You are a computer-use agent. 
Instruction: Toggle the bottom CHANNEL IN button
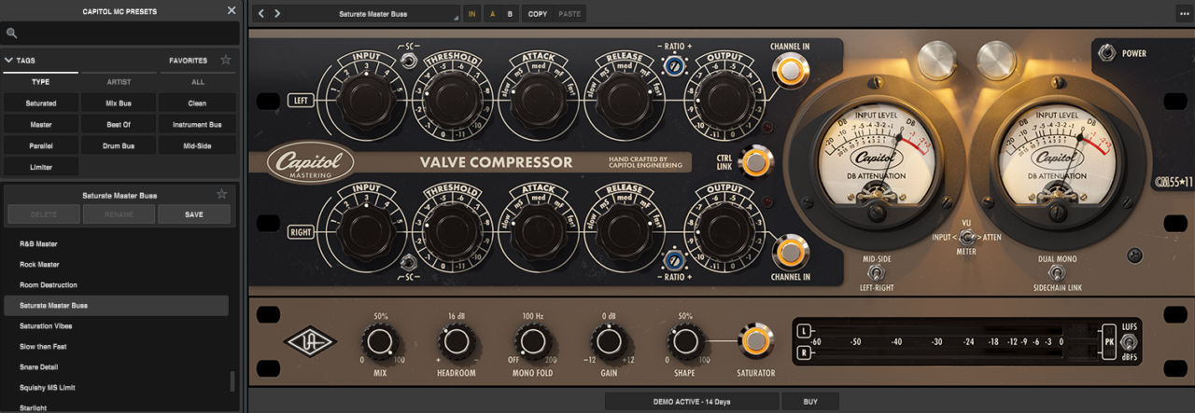pos(790,251)
